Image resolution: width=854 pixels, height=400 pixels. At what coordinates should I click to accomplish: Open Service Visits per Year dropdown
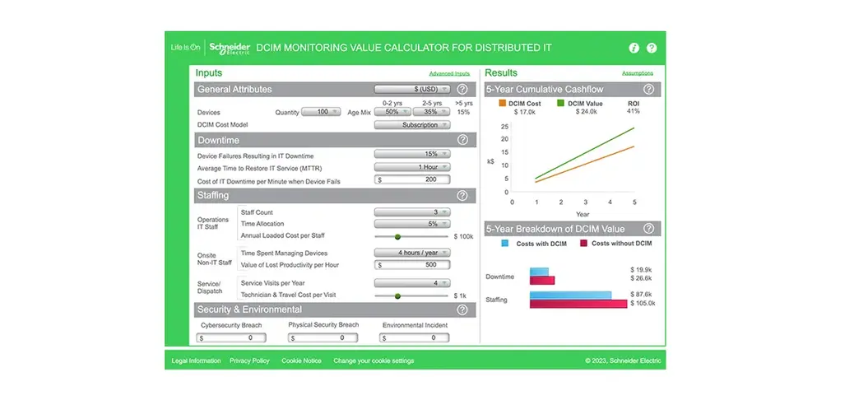tap(412, 283)
